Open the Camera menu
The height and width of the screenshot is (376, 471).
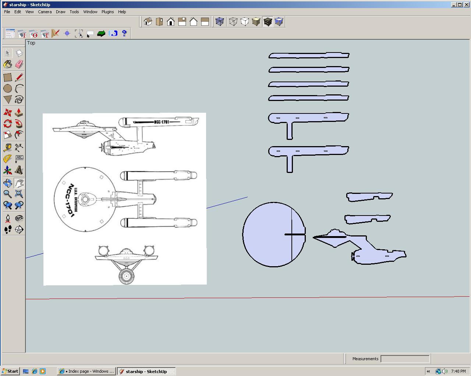[45, 12]
